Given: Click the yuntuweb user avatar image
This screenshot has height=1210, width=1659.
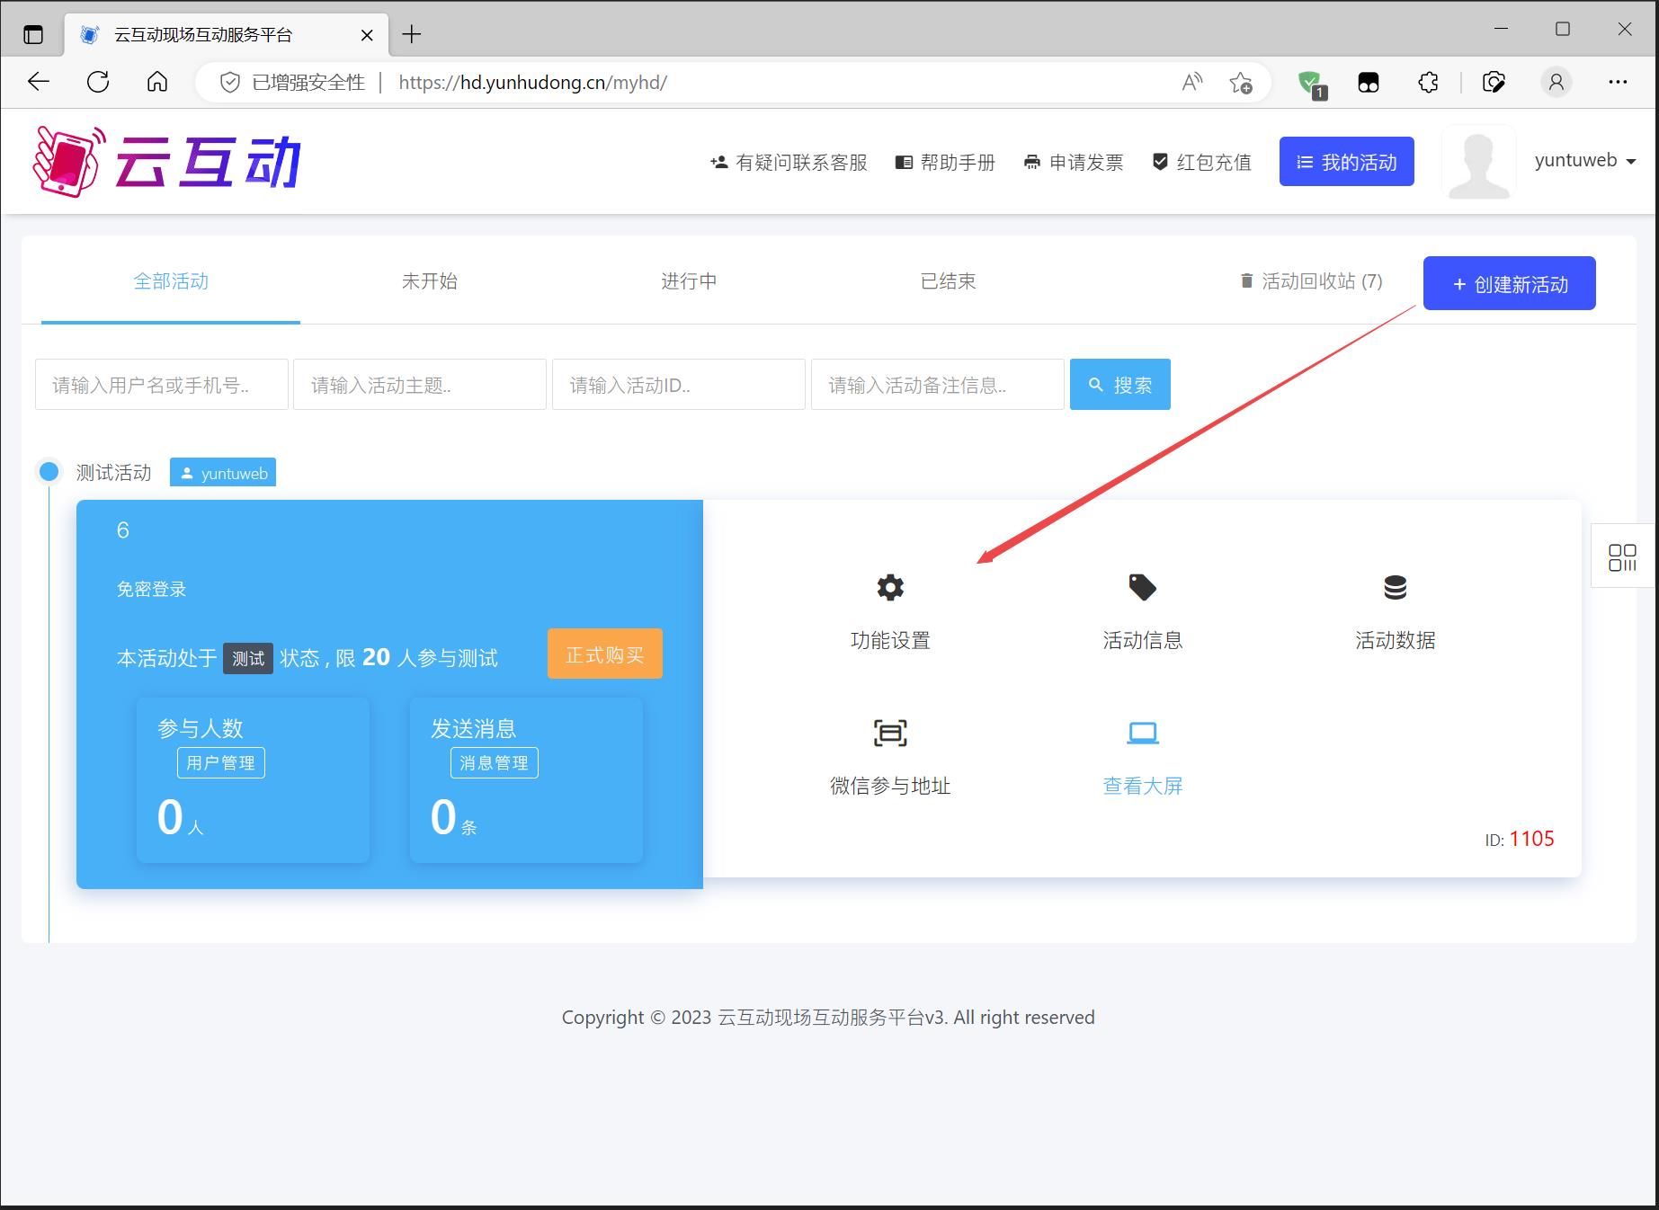Looking at the screenshot, I should [x=1478, y=162].
